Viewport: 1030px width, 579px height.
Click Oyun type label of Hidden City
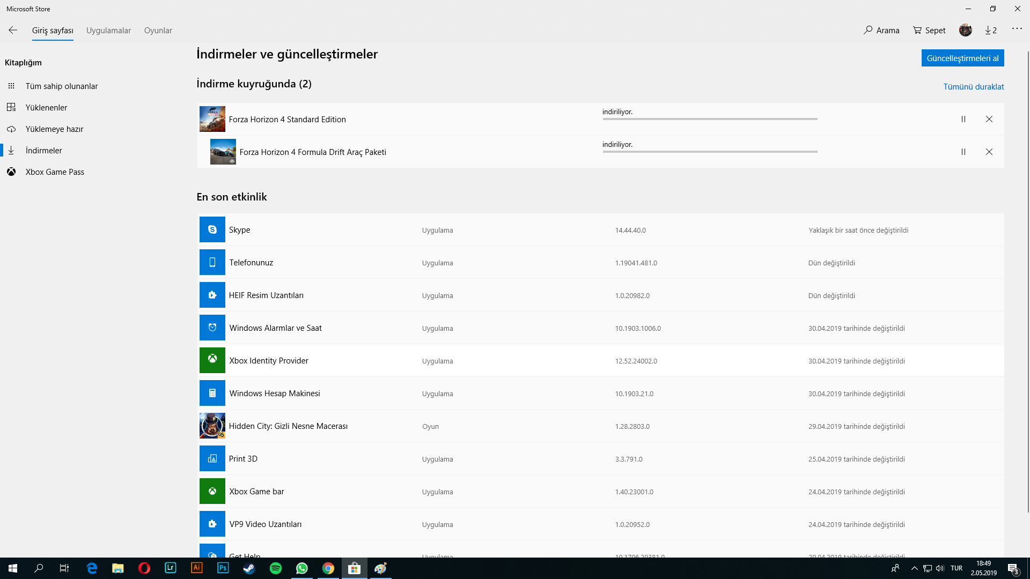pyautogui.click(x=430, y=427)
